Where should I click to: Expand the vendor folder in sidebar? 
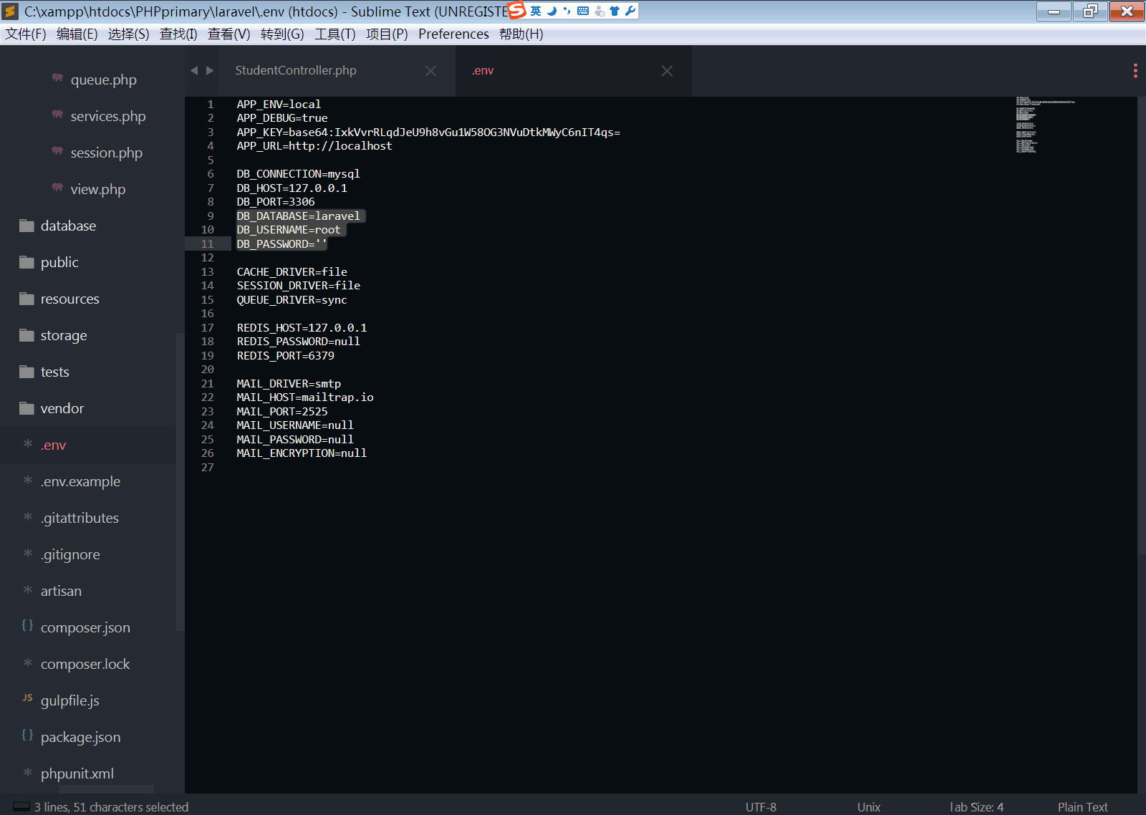[x=62, y=408]
